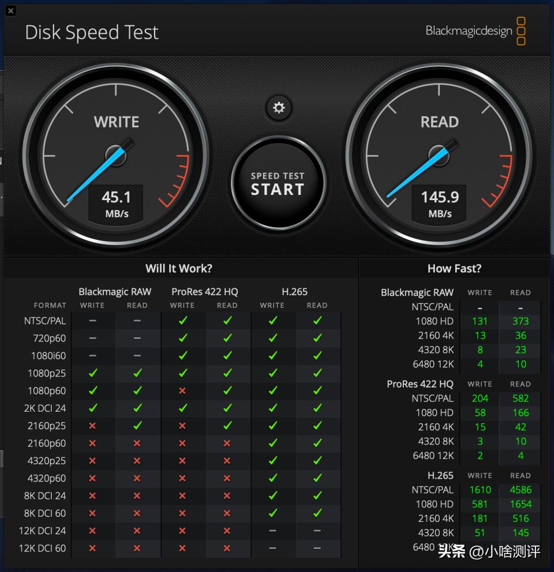Click the 1080p25 row label
This screenshot has height=572, width=554.
[47, 373]
